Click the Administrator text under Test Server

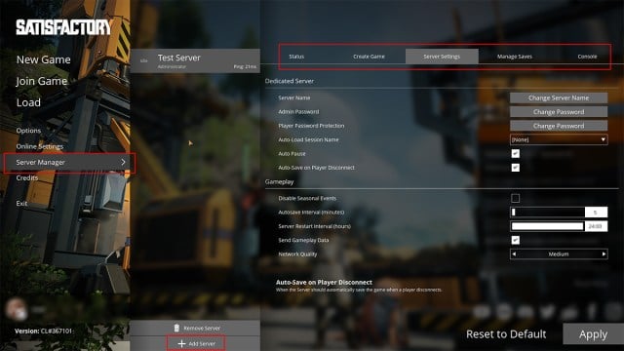(172, 66)
